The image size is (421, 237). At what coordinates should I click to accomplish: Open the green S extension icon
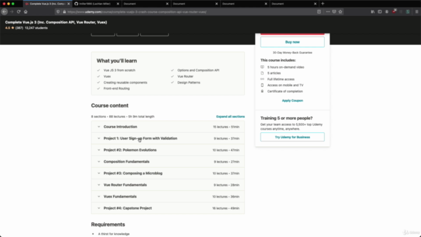tap(408, 12)
